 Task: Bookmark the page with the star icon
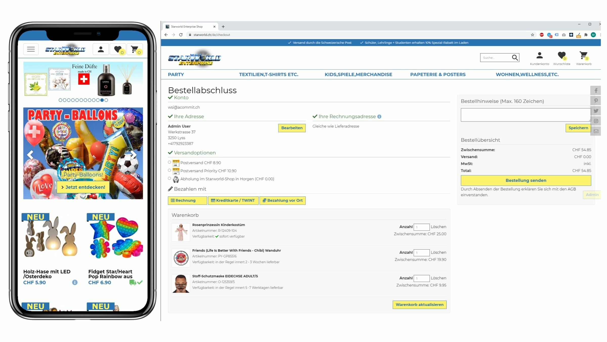532,35
